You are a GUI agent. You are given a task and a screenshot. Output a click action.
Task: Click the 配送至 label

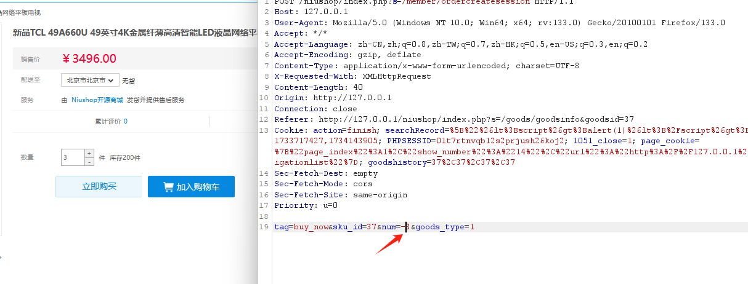30,80
